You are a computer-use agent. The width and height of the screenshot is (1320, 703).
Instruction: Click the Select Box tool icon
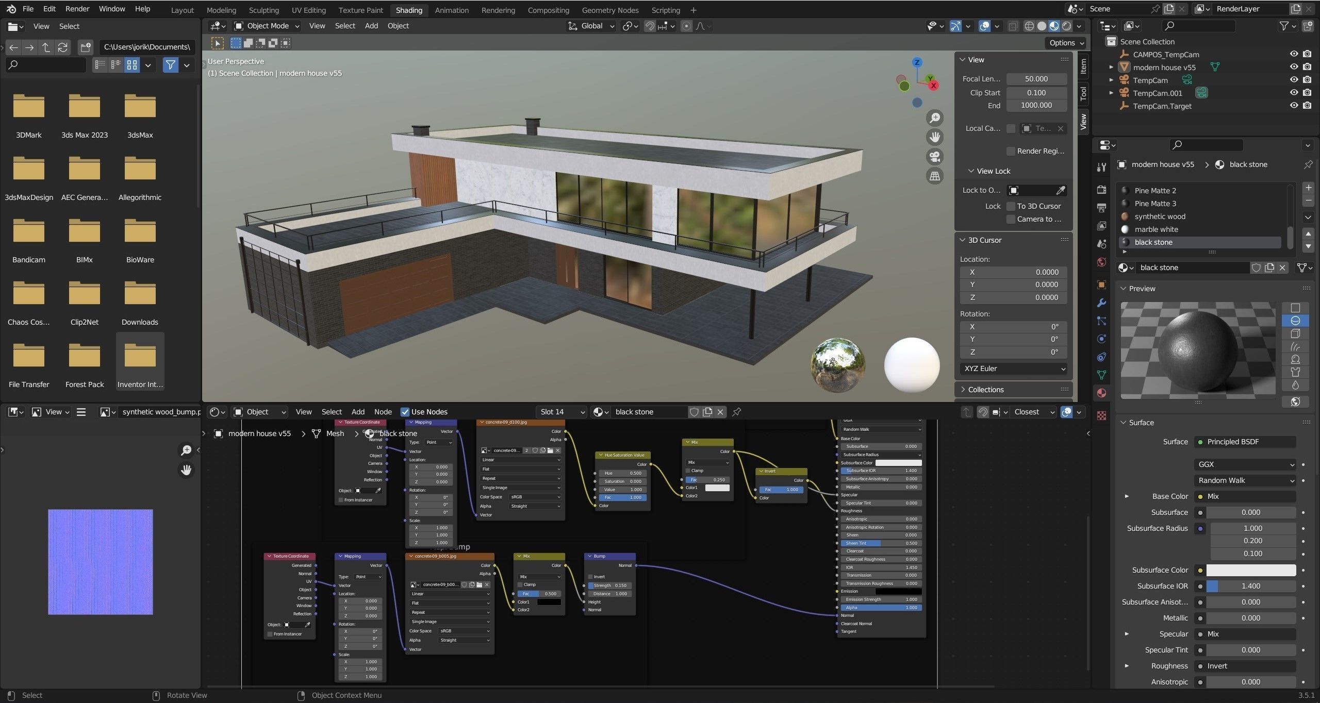click(x=236, y=43)
